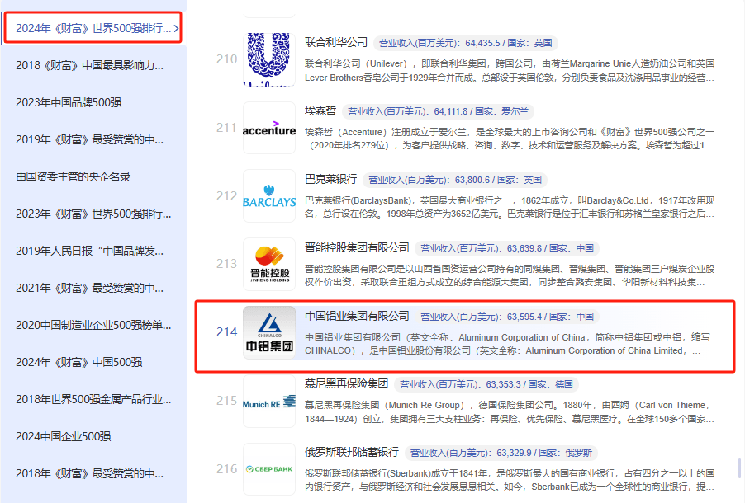The image size is (745, 503).
Task: Open the Sberbank (СБЕР БАНК) logo
Action: click(269, 469)
